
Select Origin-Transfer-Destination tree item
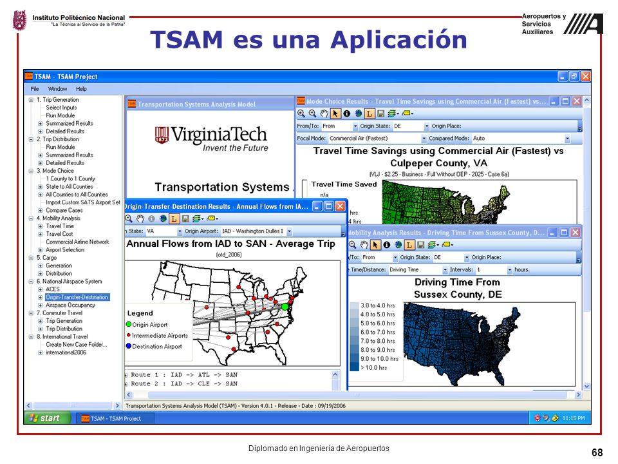pos(77,297)
